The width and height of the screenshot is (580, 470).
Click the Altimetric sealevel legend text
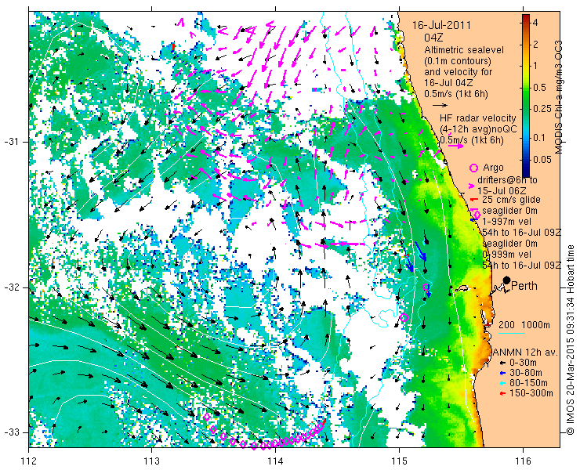click(464, 49)
